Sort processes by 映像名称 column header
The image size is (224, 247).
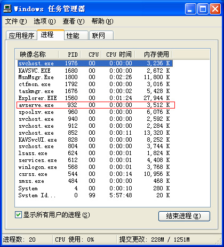click(37, 54)
